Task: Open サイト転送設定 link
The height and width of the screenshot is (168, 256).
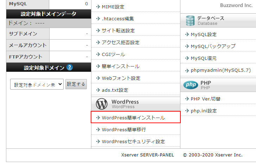Action: click(x=118, y=30)
